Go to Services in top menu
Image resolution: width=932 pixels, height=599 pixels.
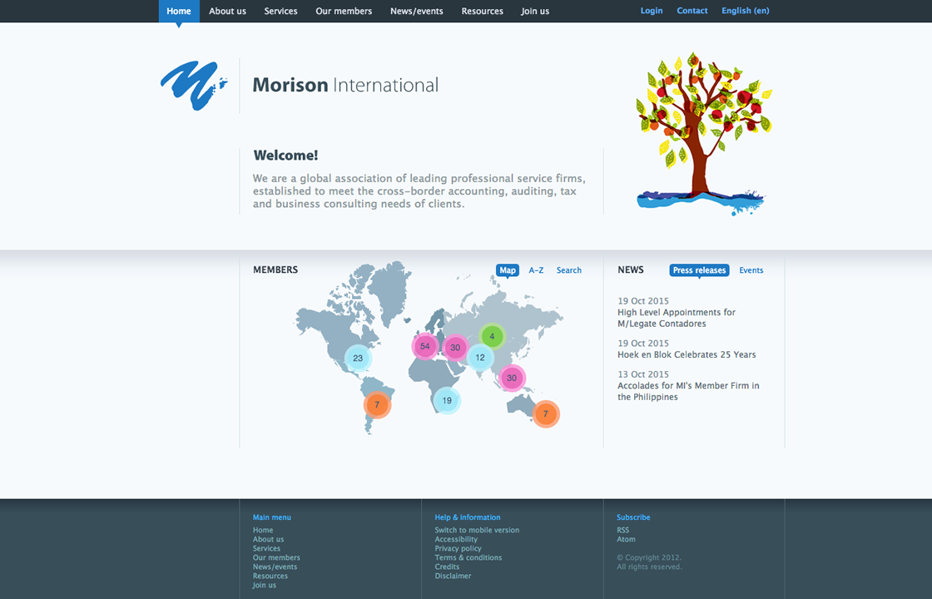281,12
